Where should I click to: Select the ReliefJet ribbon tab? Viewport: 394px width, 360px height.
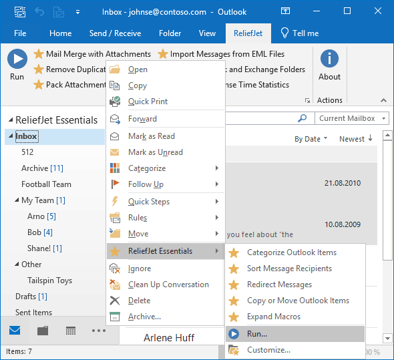pyautogui.click(x=248, y=33)
